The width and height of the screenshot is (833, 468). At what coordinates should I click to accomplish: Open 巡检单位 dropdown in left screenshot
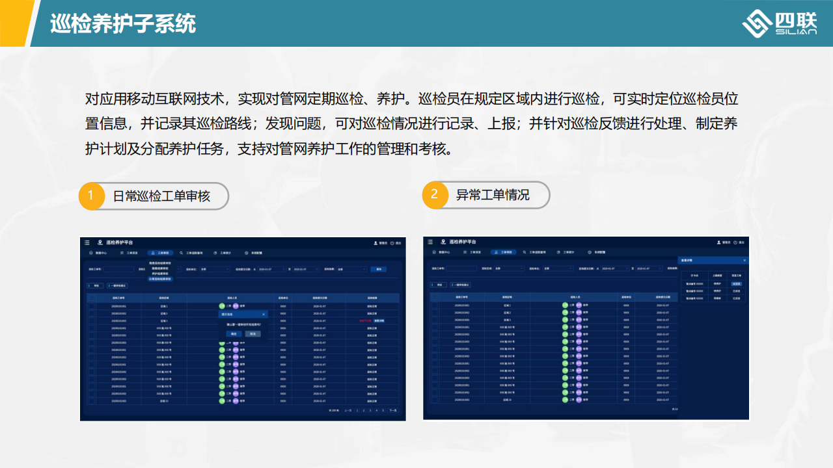pyautogui.click(x=215, y=269)
